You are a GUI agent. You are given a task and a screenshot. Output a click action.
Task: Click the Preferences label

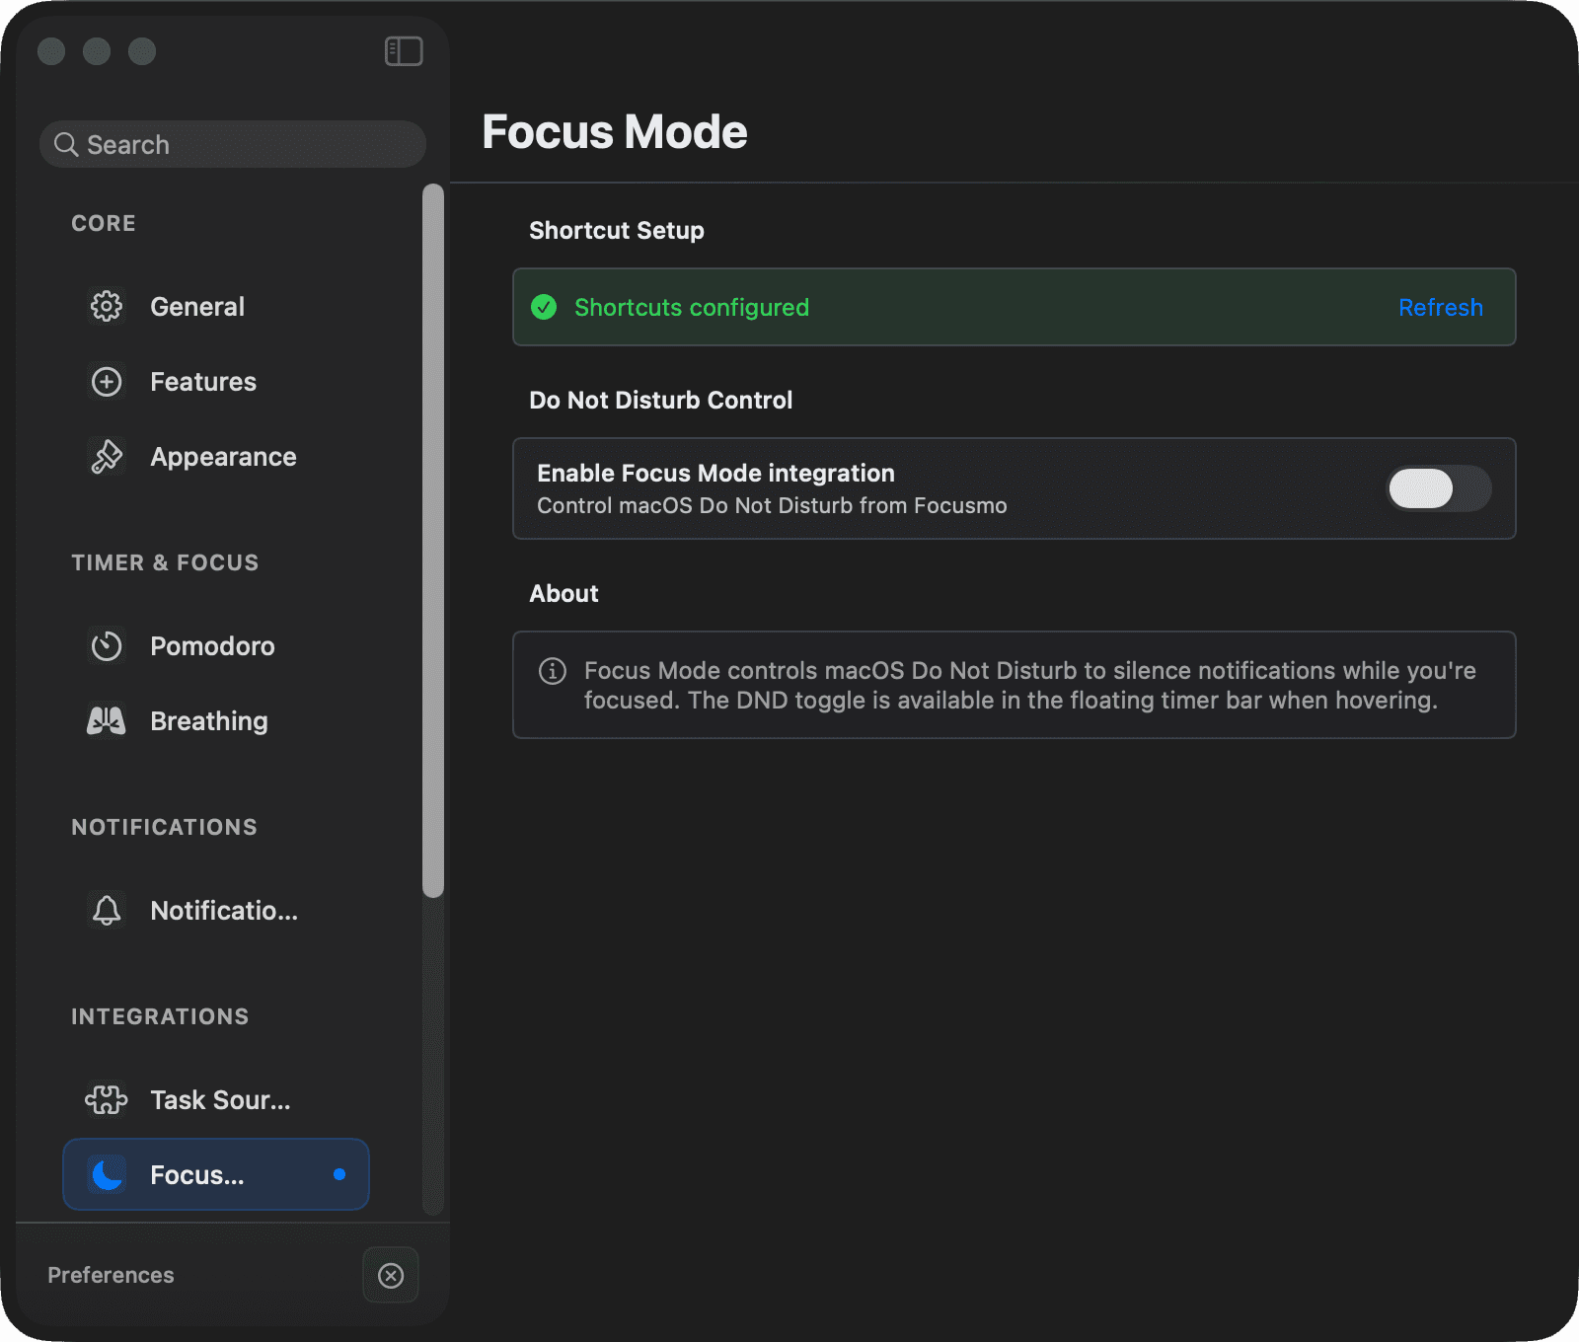click(x=111, y=1275)
